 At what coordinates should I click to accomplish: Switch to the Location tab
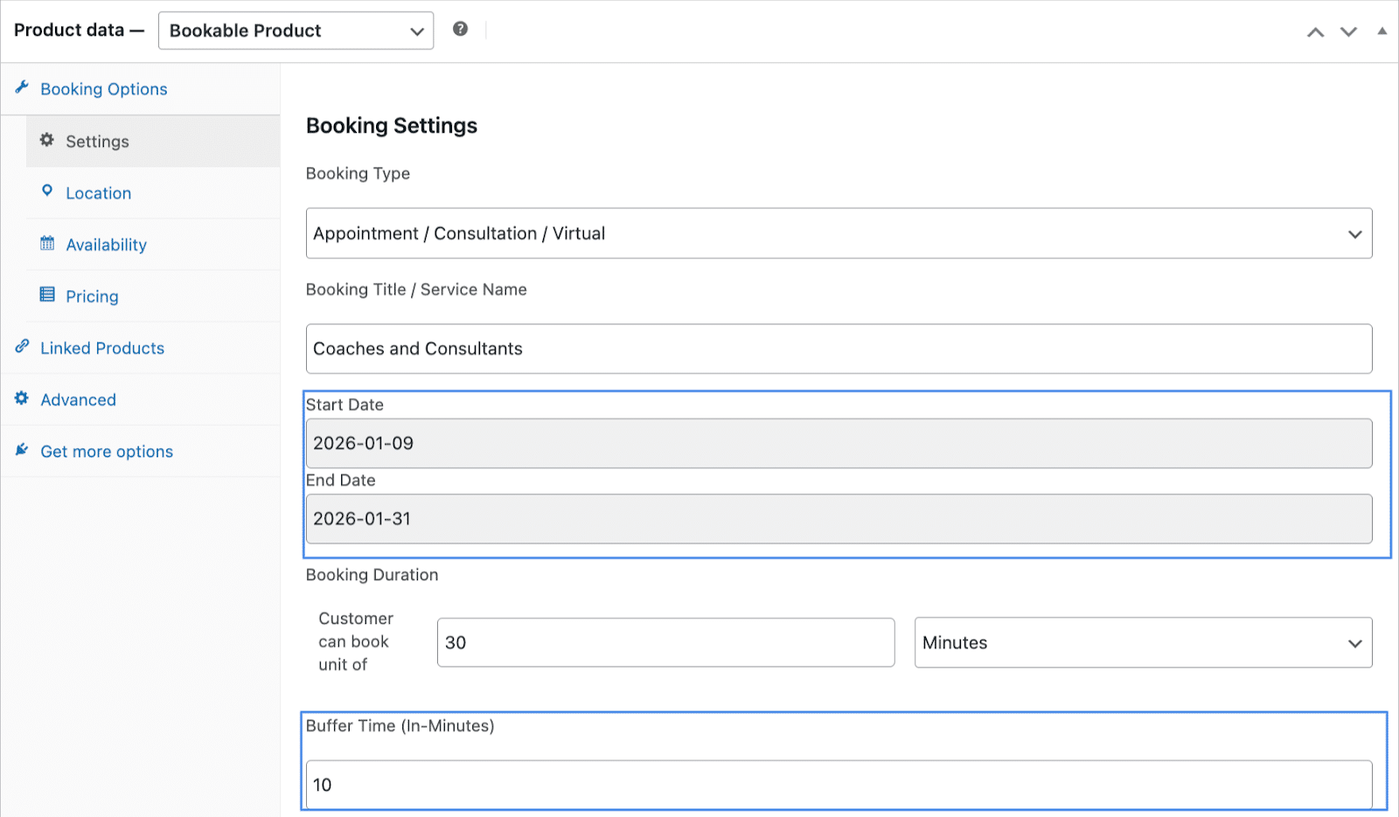click(x=153, y=193)
